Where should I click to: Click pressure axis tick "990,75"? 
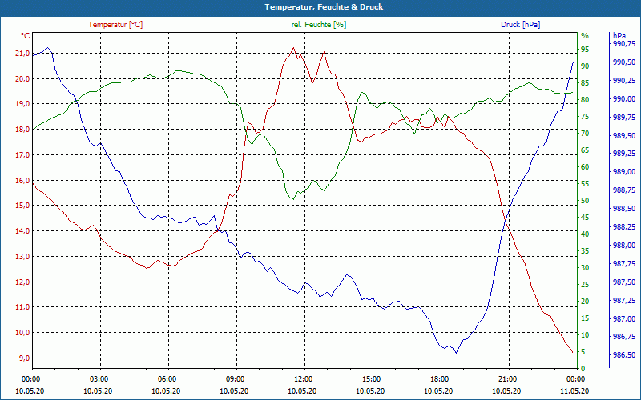pyautogui.click(x=625, y=44)
